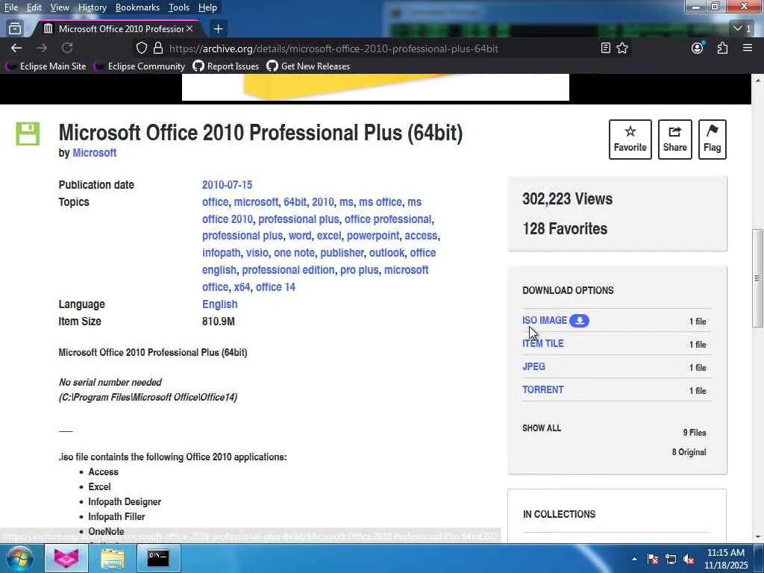Open the Firefox account icon
This screenshot has width=764, height=573.
pos(698,48)
